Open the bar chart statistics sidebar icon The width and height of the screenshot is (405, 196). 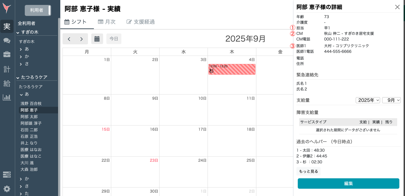coord(7,97)
